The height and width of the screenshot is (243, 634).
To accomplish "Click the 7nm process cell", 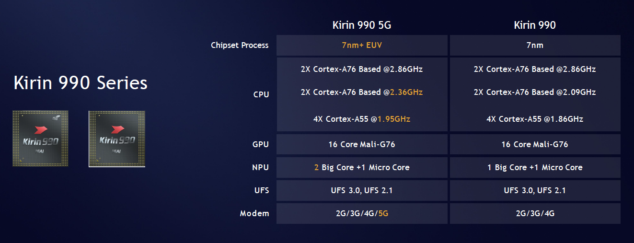I will [535, 46].
